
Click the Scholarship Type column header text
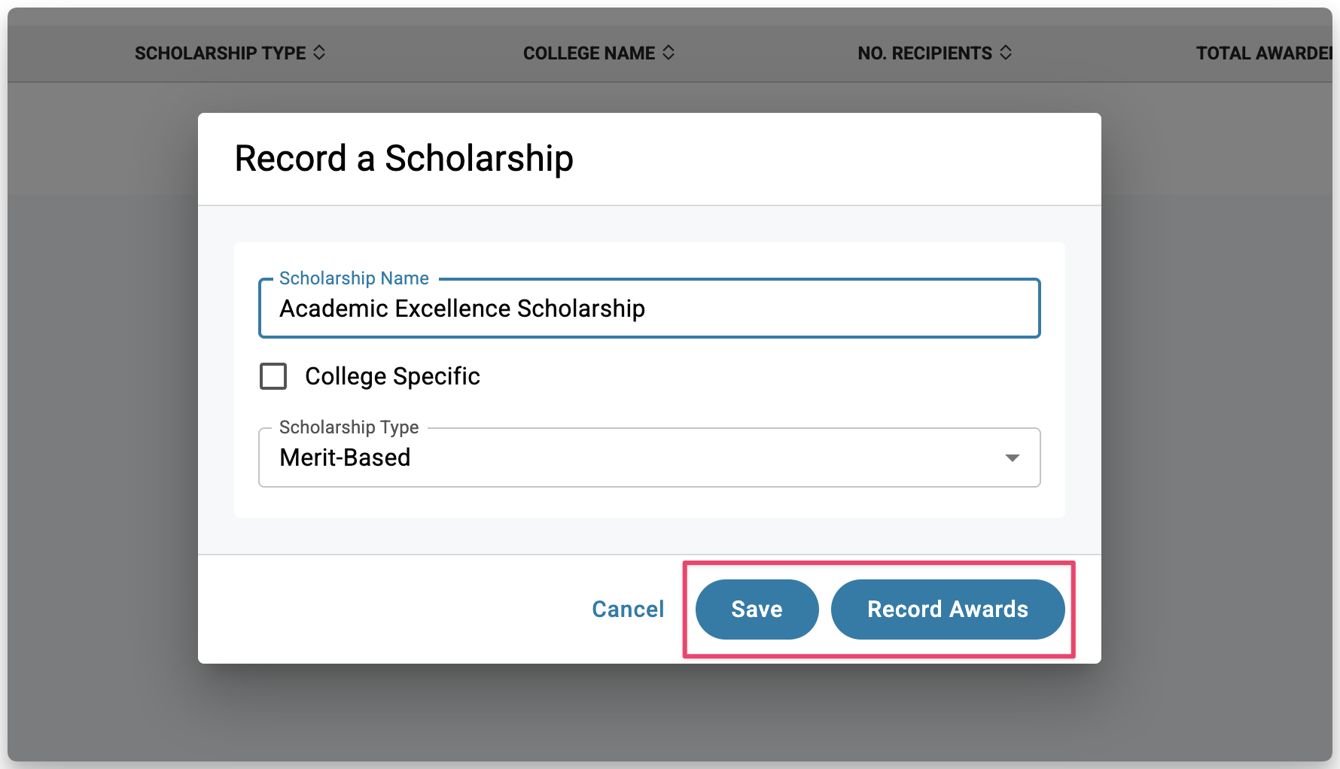220,53
